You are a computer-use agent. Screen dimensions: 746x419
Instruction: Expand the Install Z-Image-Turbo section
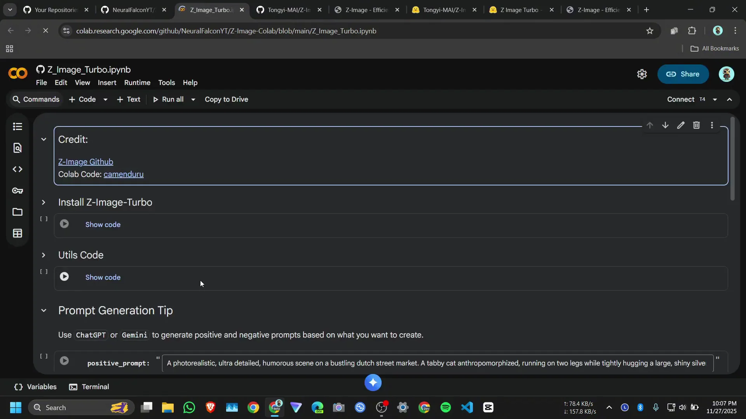pyautogui.click(x=44, y=202)
